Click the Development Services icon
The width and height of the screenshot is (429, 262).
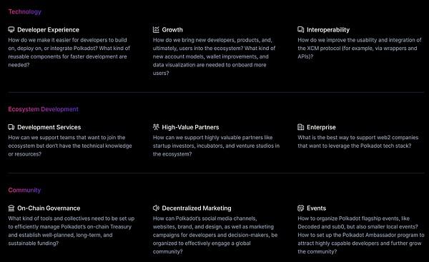11,127
